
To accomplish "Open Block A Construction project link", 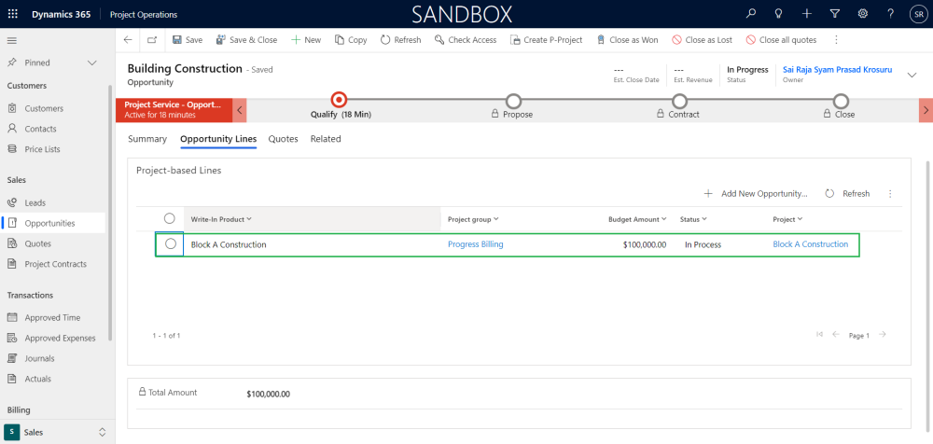I will click(x=811, y=244).
